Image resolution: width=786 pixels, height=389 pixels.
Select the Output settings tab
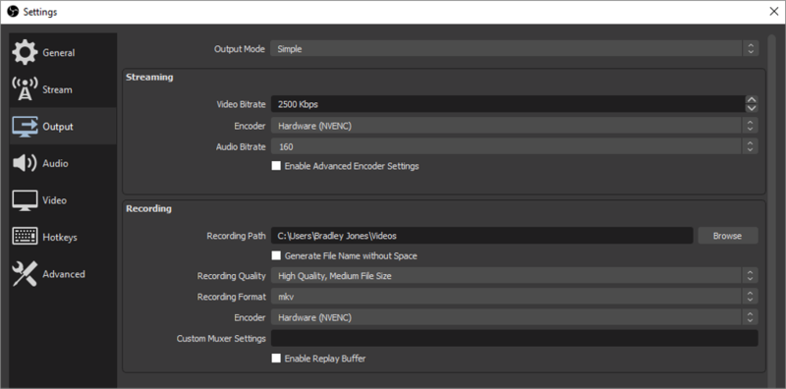(63, 127)
